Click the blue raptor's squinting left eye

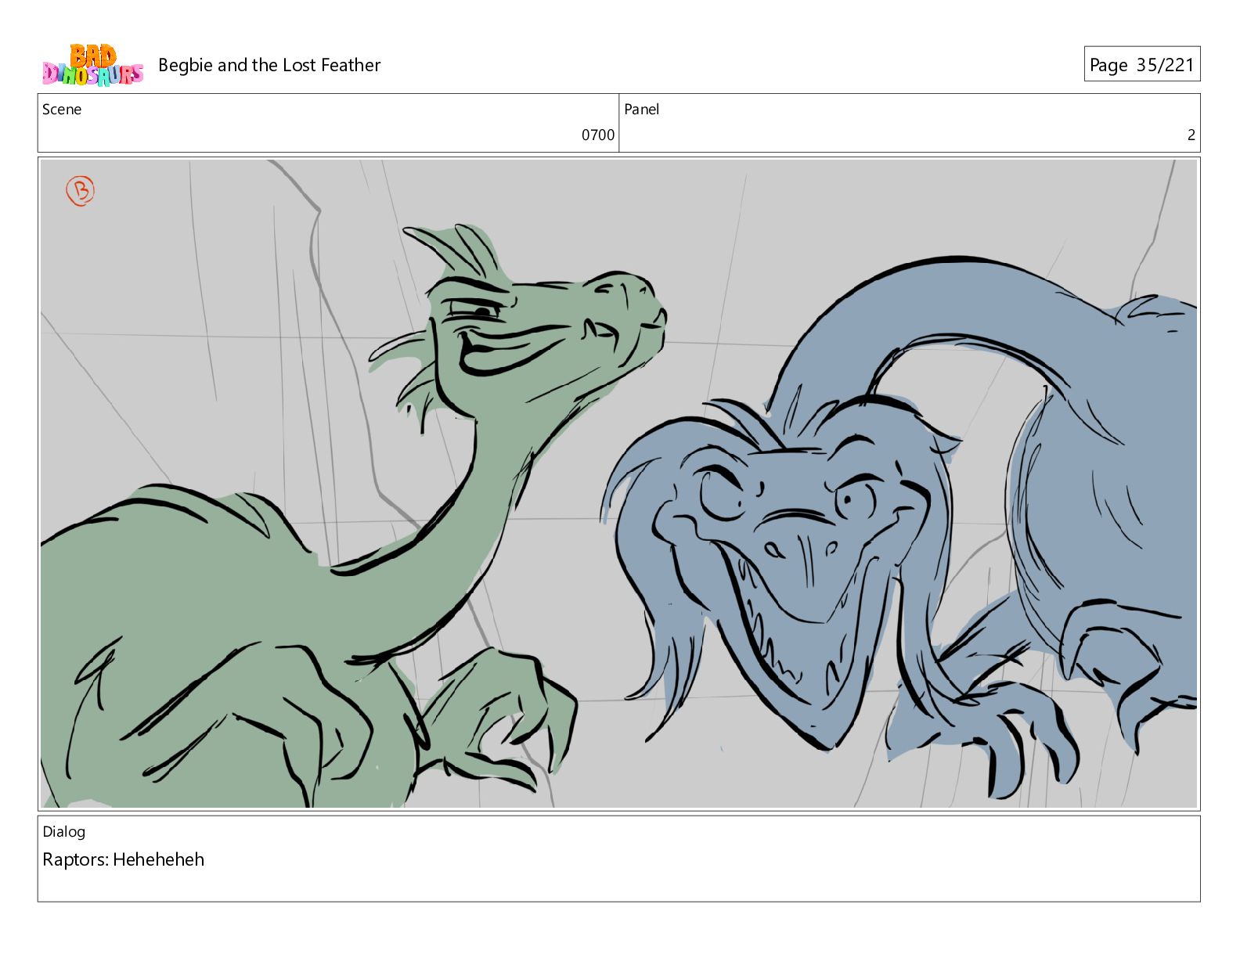[724, 495]
